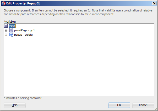Click the popup component icon
This screenshot has width=158, height=111.
pyautogui.click(x=11, y=35)
